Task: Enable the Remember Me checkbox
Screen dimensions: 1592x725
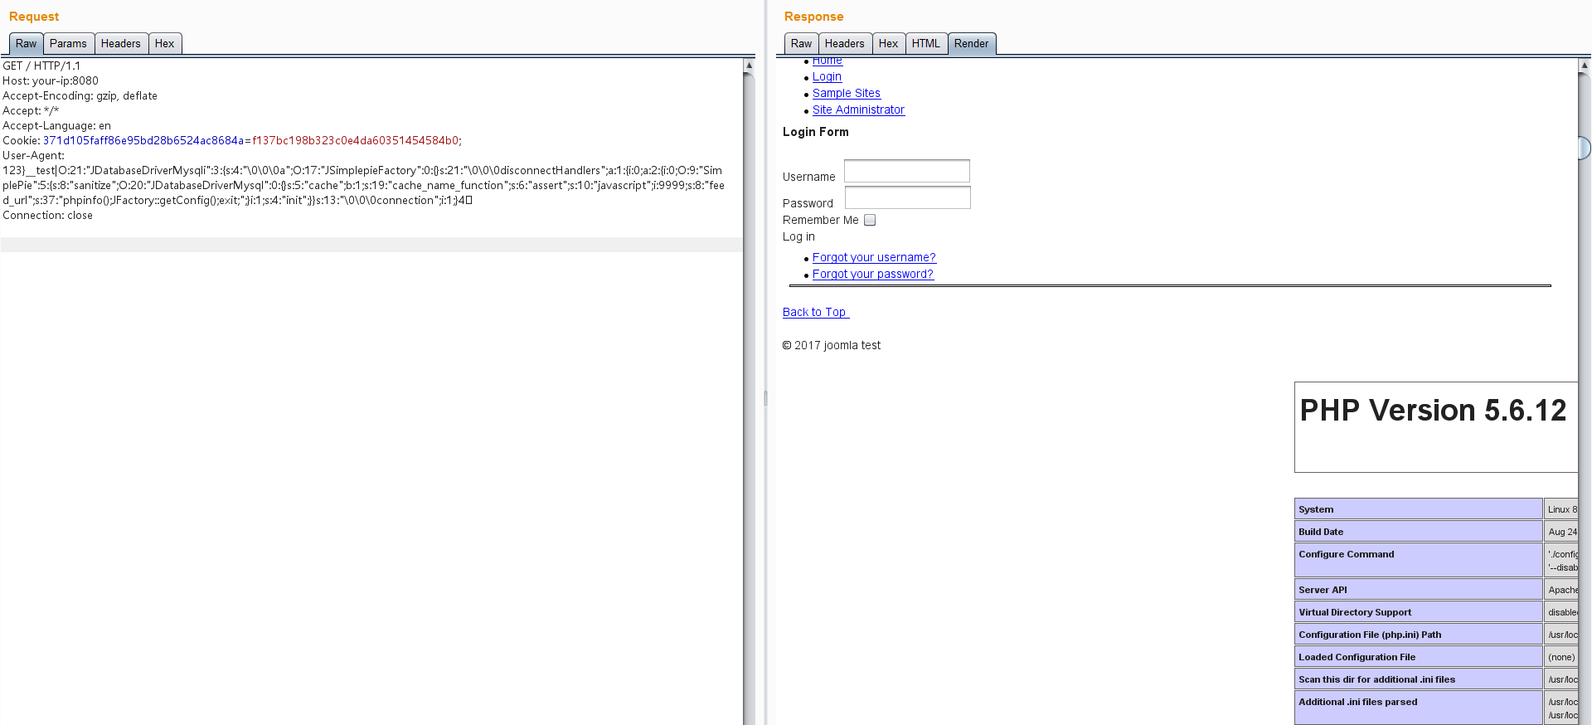Action: pyautogui.click(x=870, y=220)
